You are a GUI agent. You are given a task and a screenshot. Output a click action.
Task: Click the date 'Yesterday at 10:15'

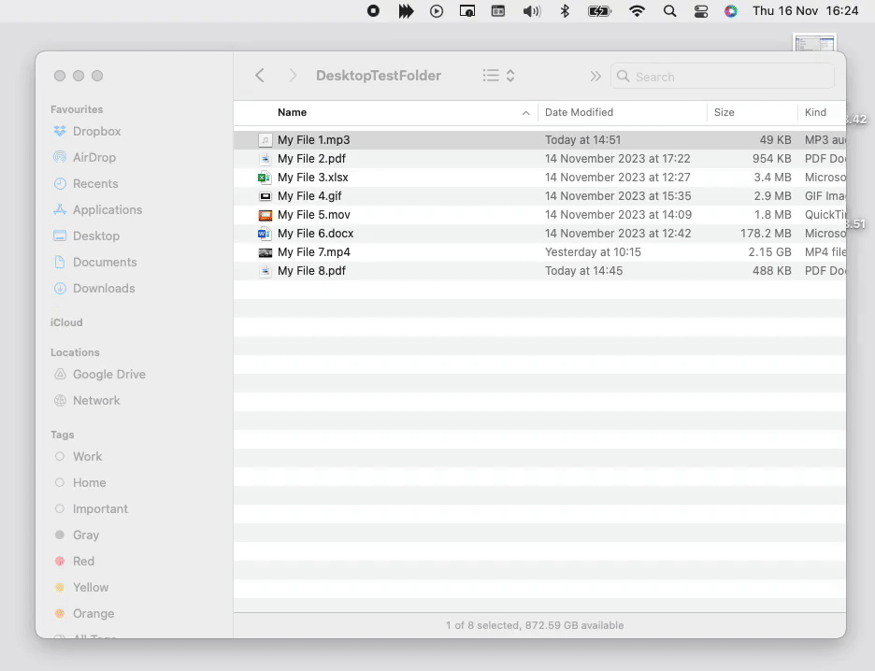[593, 252]
